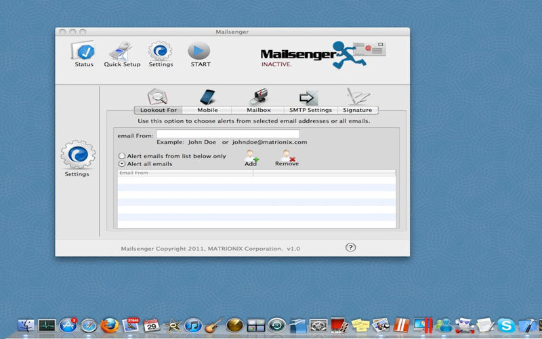
Task: Click the large Settings gear in sidebar
Action: 78,155
